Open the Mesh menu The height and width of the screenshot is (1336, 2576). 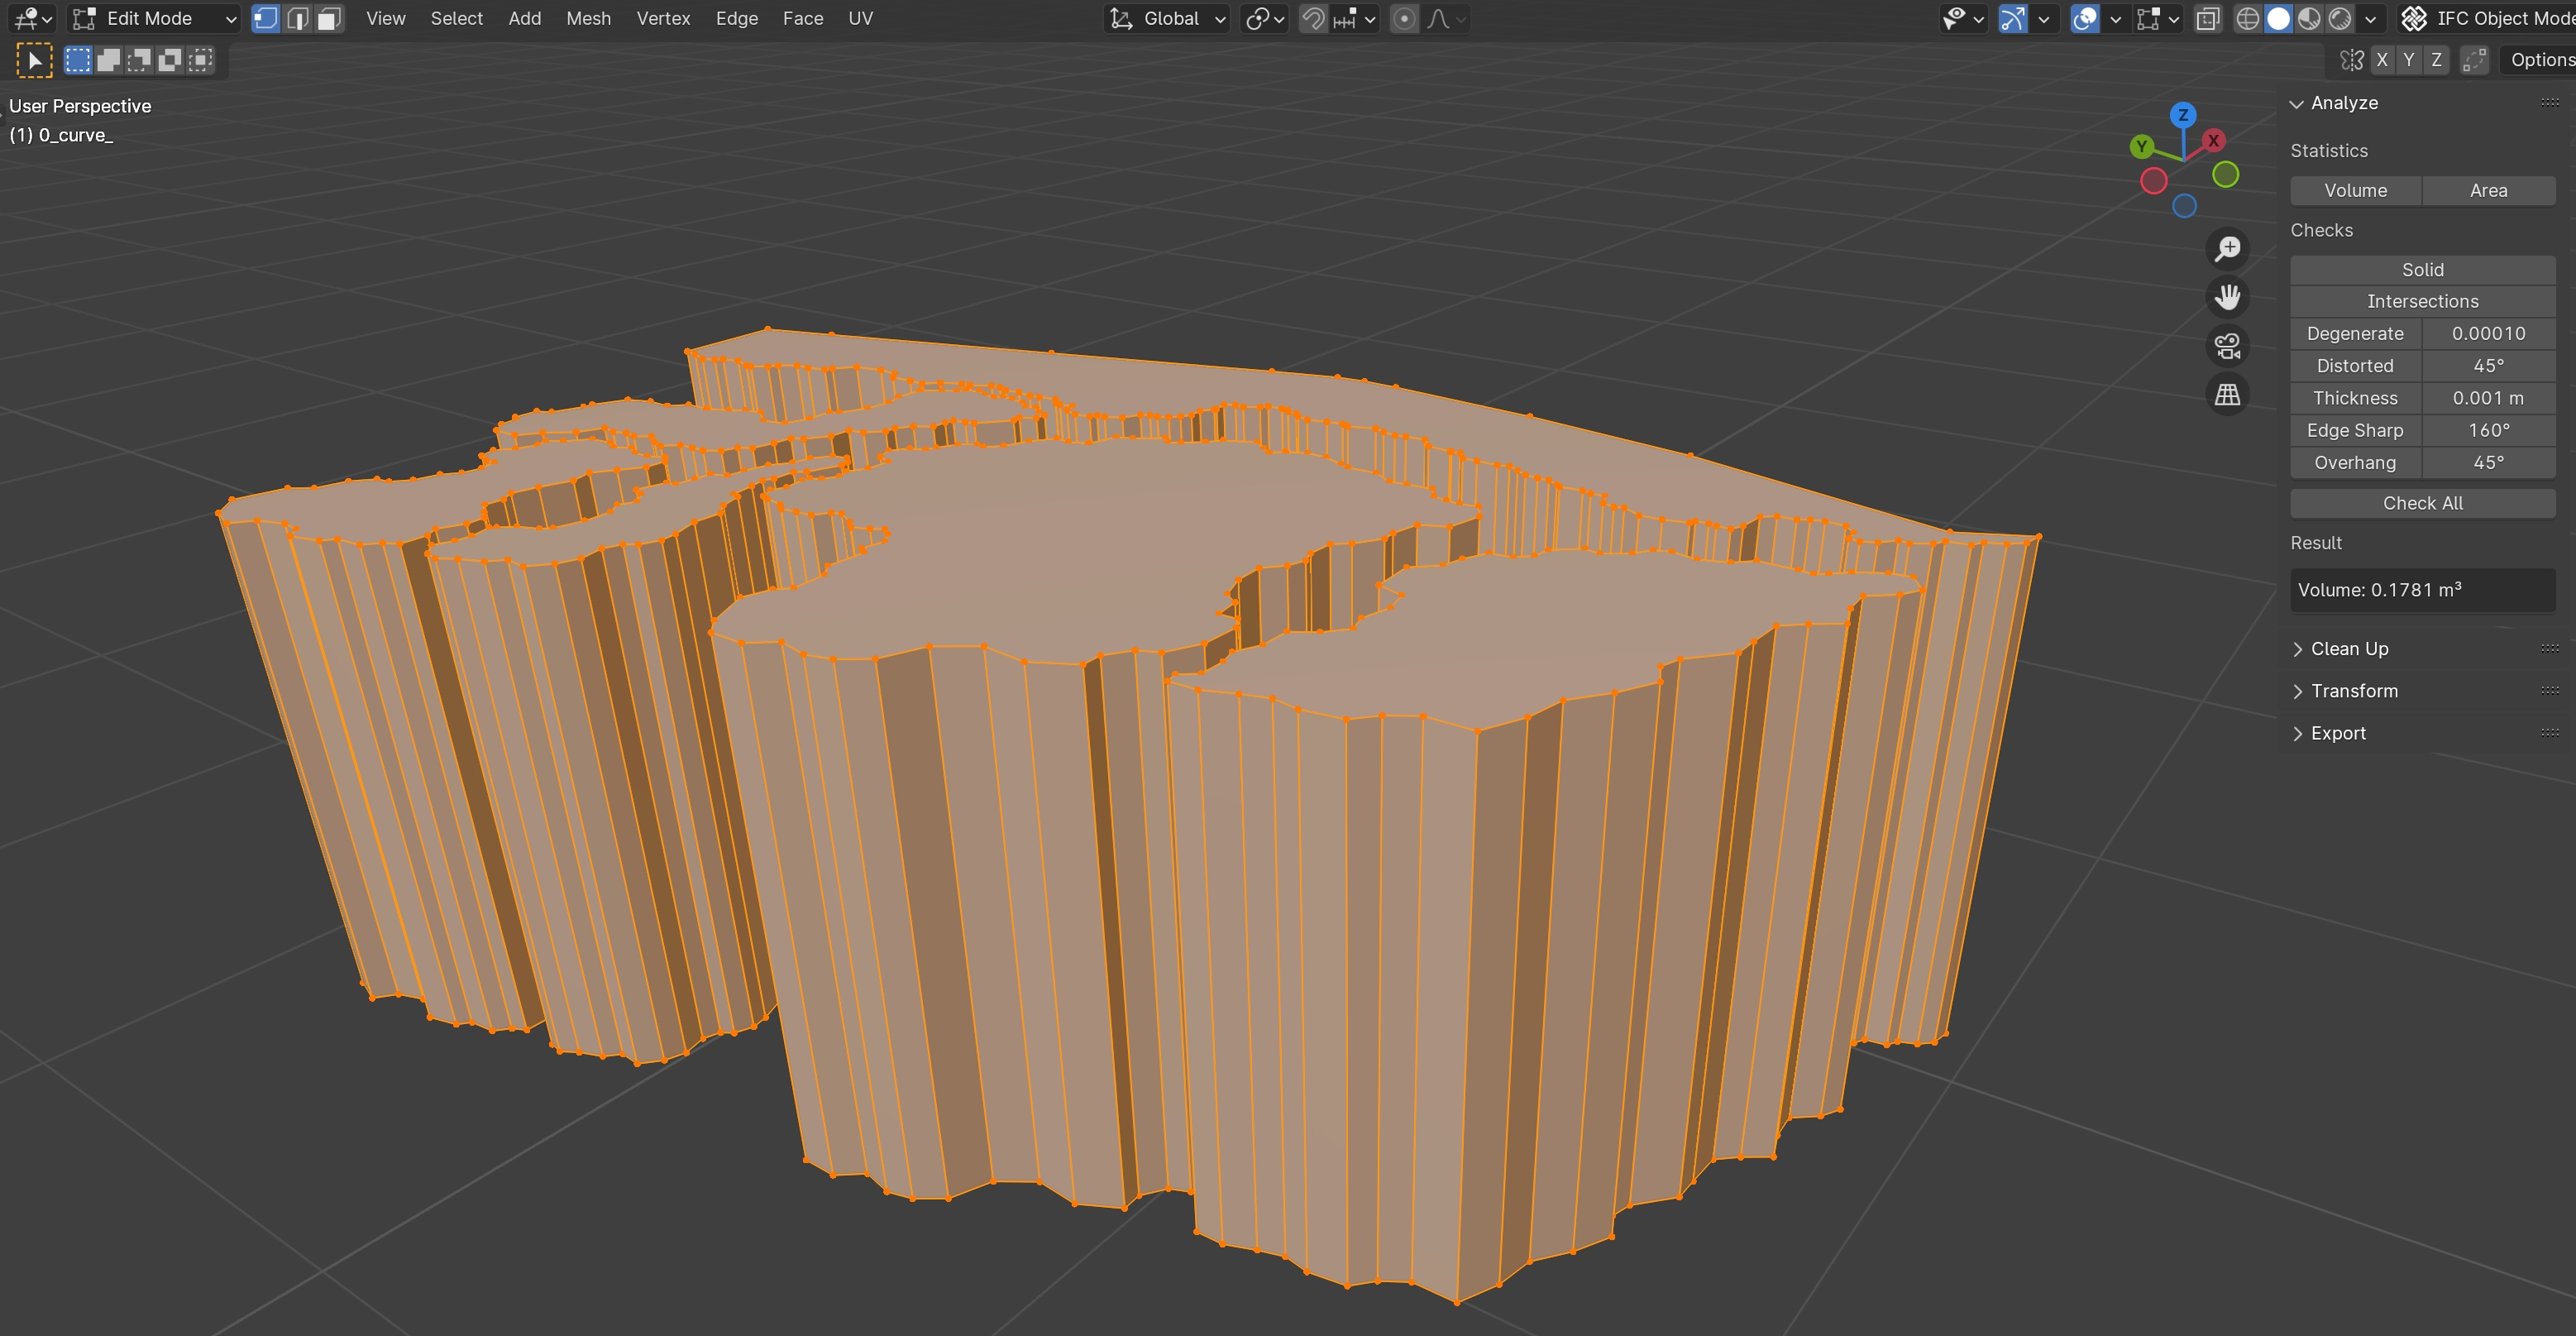(588, 18)
